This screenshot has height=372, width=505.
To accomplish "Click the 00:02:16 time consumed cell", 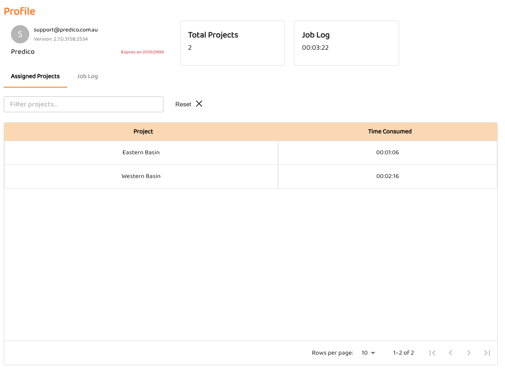I will tap(387, 176).
